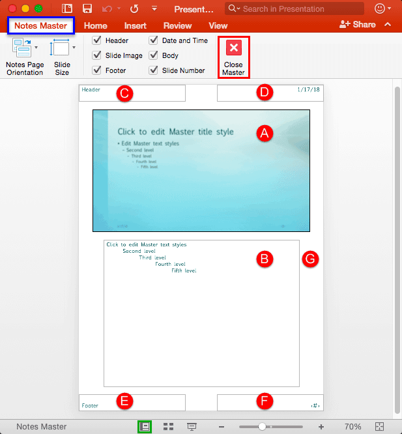Open Quick Access Toolbar customize arrow
The image size is (402, 434).
pyautogui.click(x=154, y=9)
